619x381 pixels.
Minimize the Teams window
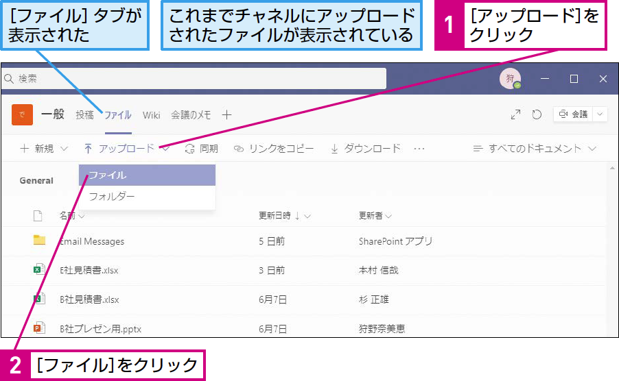click(x=545, y=79)
